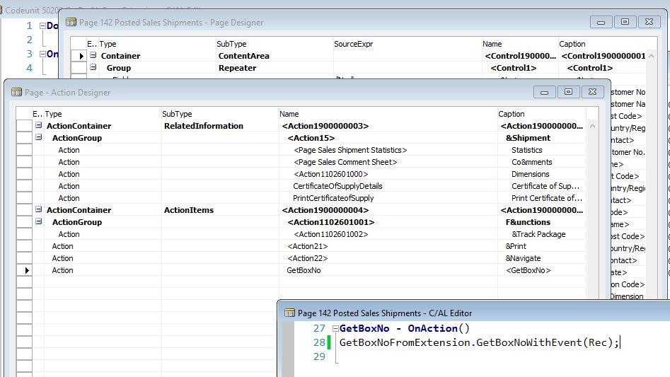Minimize the Page Action Designer window
The width and height of the screenshot is (670, 377).
coord(544,91)
